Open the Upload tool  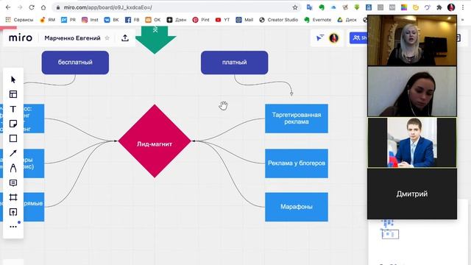[x=13, y=212]
